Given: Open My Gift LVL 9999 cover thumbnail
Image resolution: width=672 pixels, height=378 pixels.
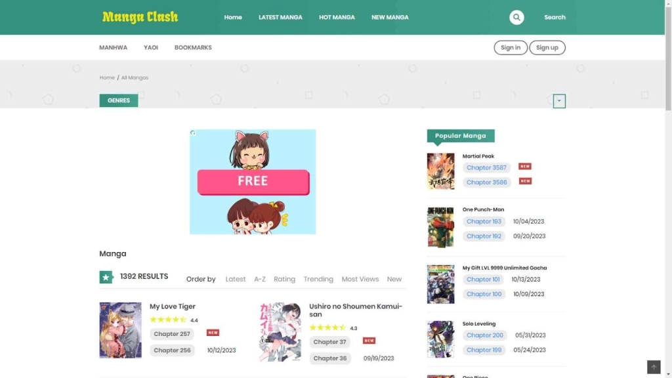Looking at the screenshot, I should click(x=440, y=284).
